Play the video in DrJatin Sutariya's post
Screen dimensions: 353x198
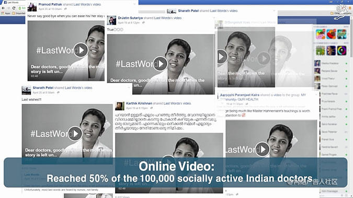point(160,64)
